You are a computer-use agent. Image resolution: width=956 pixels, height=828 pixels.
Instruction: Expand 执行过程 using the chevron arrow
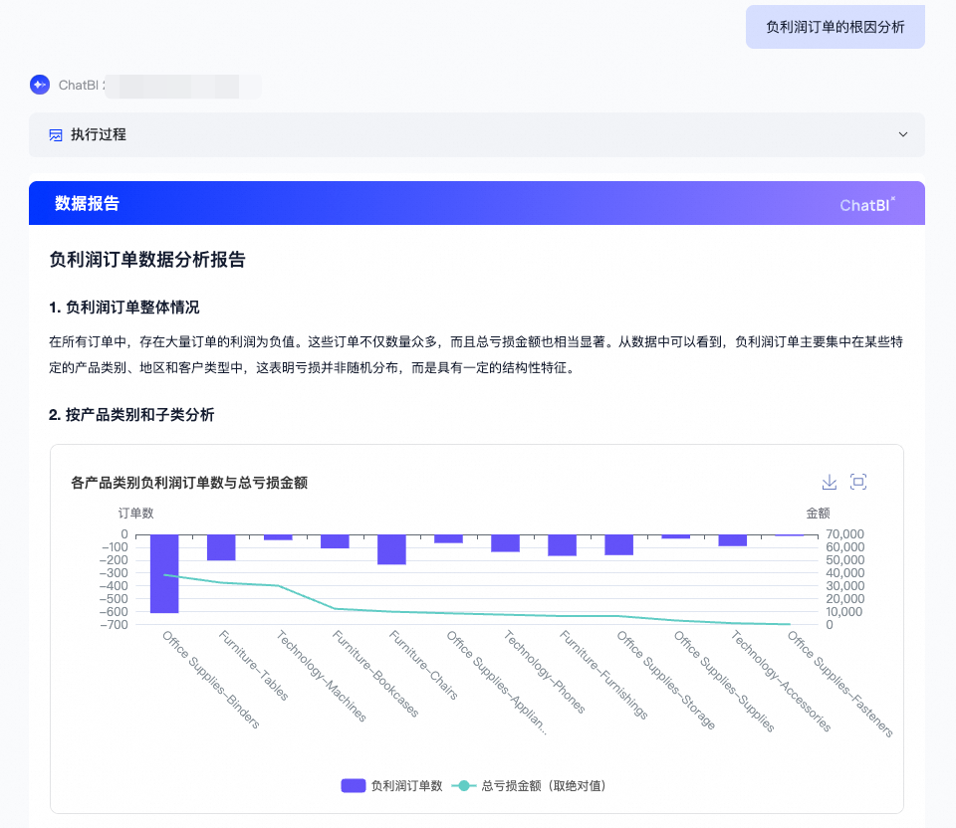pyautogui.click(x=902, y=134)
